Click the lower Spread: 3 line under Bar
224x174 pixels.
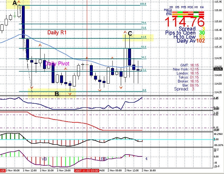[184, 89]
